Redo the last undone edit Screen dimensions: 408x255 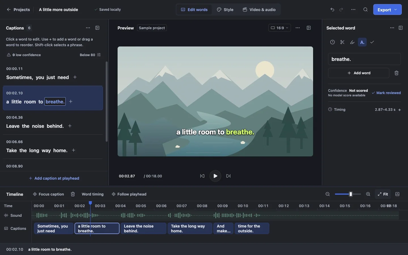[341, 10]
